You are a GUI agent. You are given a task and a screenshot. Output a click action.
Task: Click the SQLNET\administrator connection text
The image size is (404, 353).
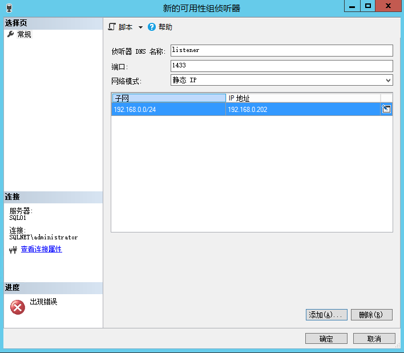[43, 237]
